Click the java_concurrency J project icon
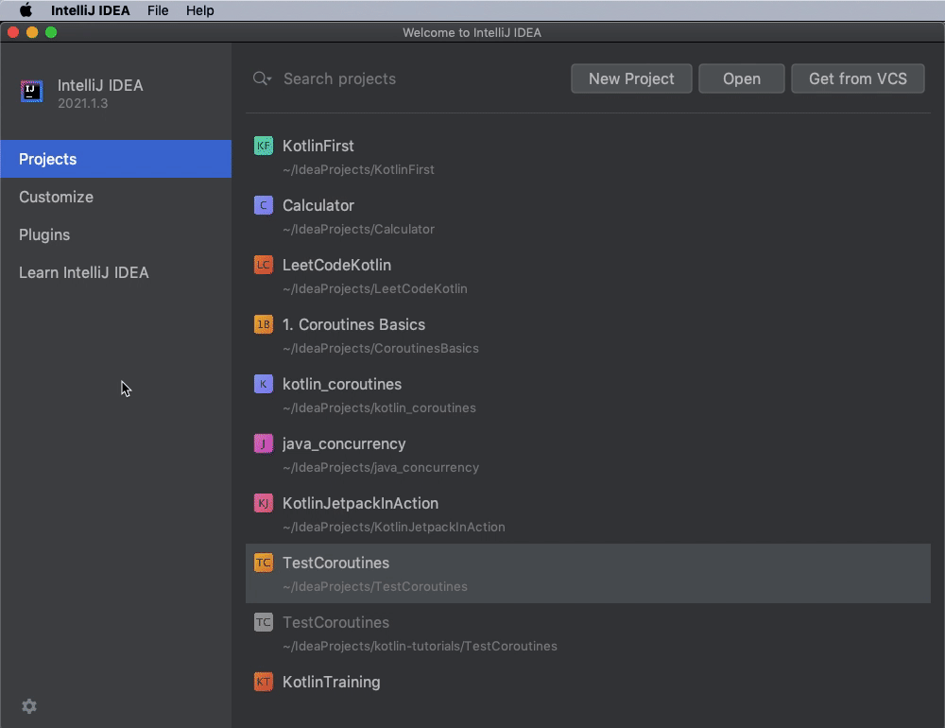 264,443
